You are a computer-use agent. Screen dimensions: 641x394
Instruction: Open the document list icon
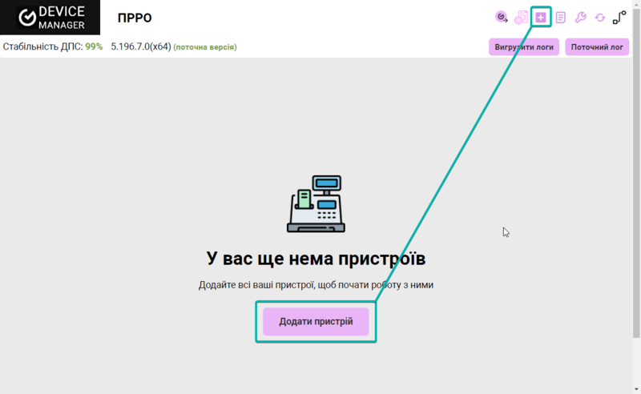(561, 17)
